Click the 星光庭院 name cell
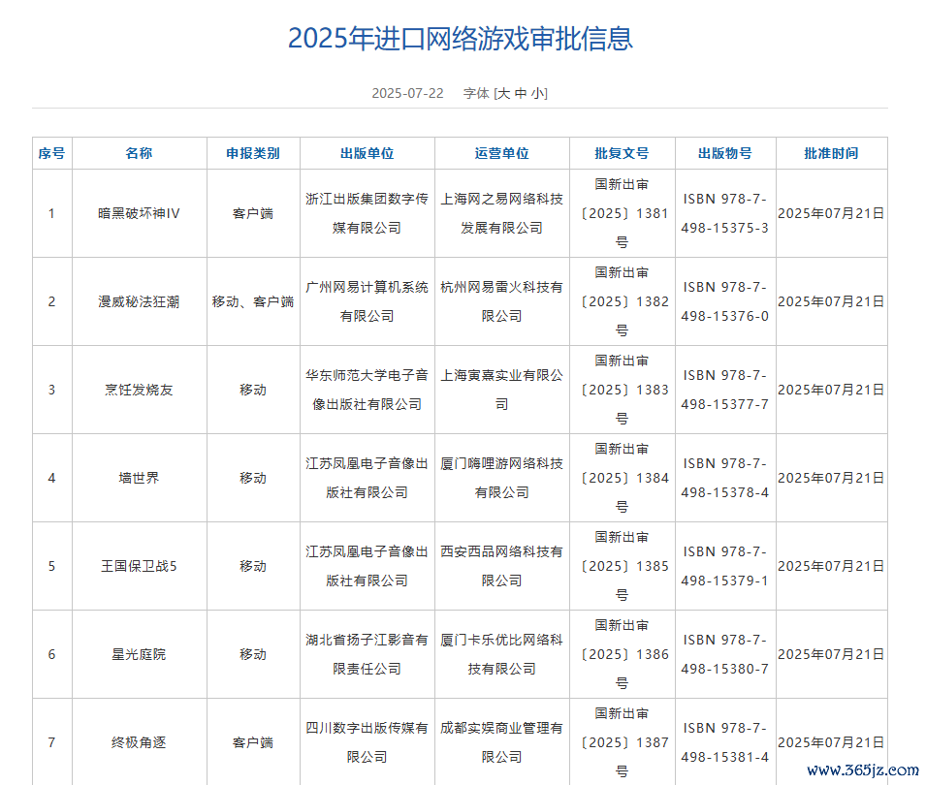 pyautogui.click(x=139, y=654)
